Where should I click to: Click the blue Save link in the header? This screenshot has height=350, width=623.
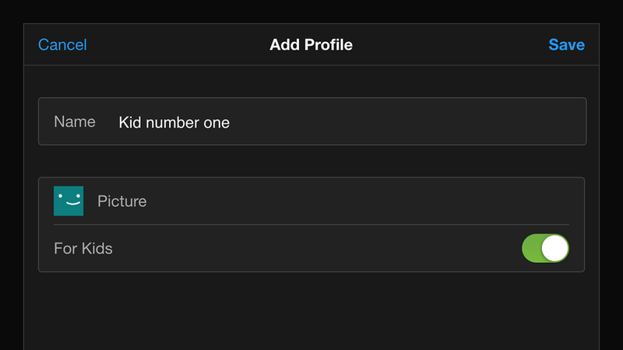[567, 45]
